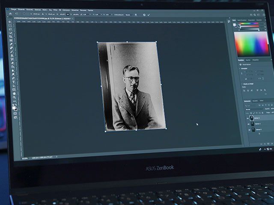The image size is (274, 205).
Task: Select the Eyedropper tool
Action: click(11, 44)
